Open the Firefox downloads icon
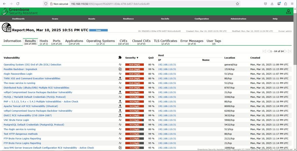This screenshot has height=151, width=297. 272,4
